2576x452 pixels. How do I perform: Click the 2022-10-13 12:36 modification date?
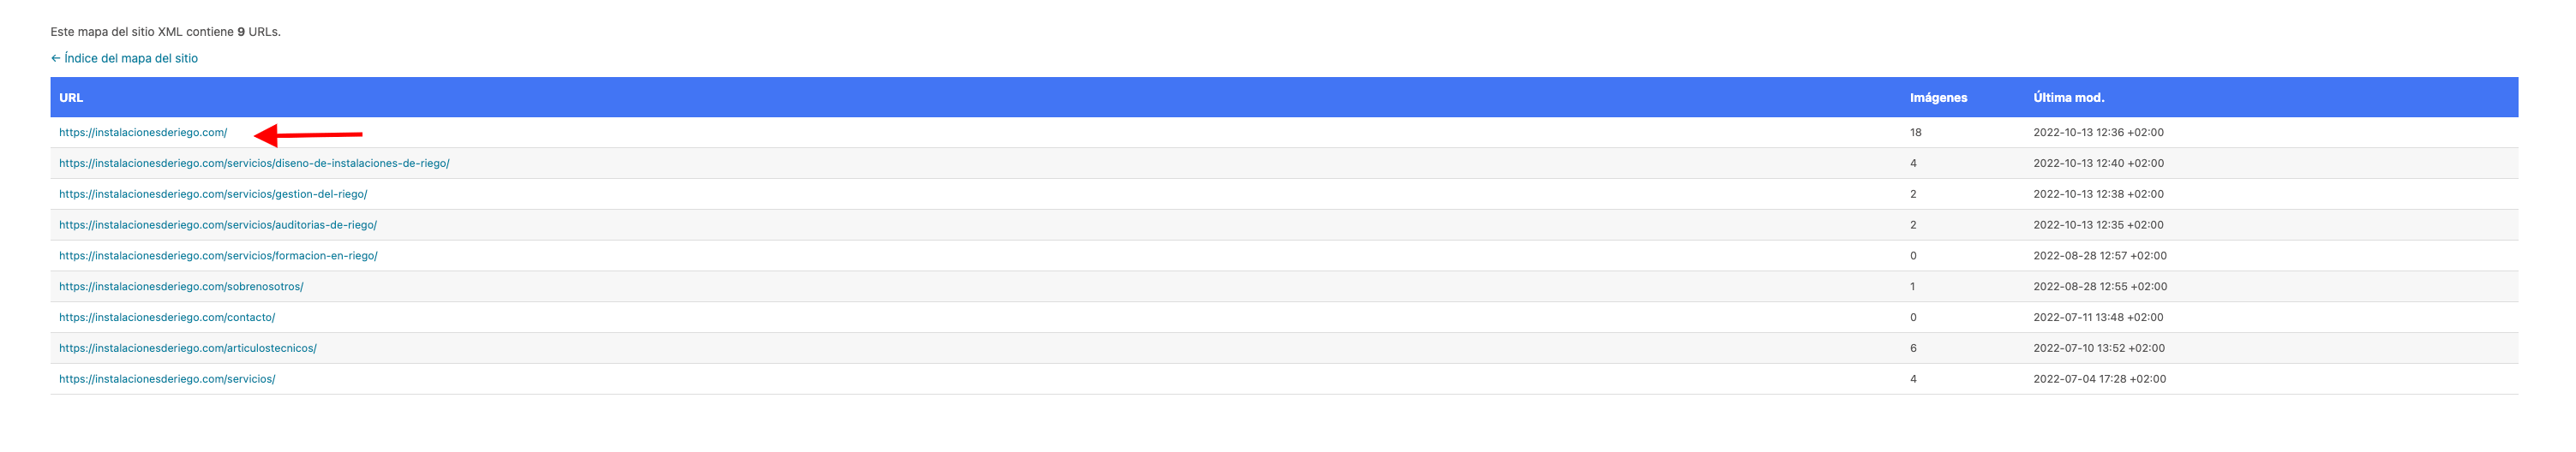[x=2098, y=132]
